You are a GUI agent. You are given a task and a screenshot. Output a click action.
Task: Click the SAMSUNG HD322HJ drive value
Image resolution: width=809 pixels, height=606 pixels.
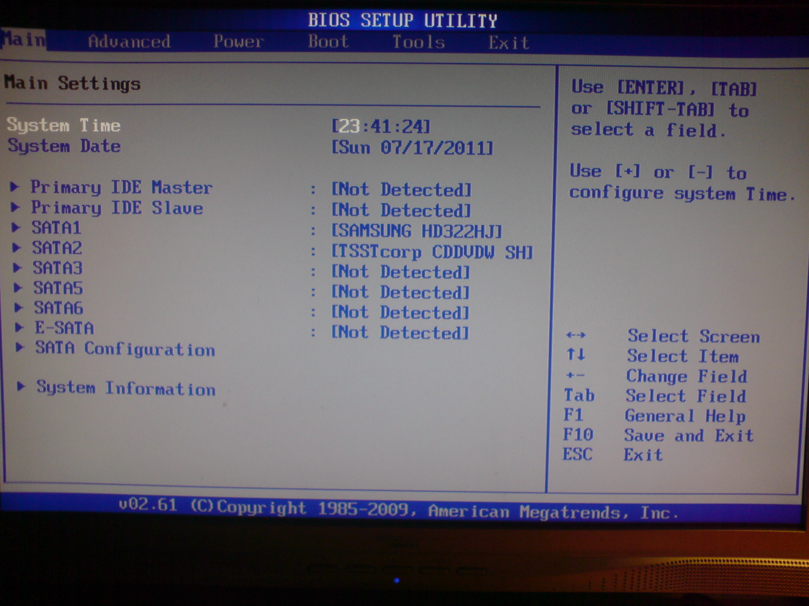tap(417, 231)
